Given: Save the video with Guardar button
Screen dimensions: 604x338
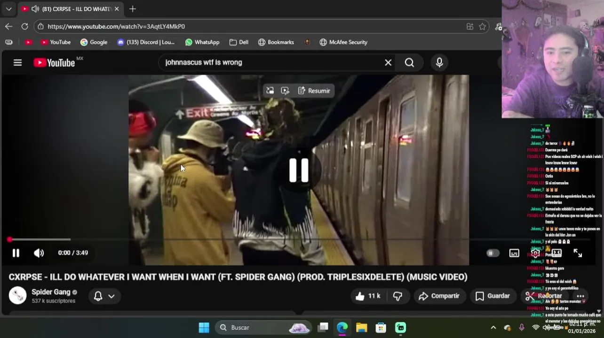Looking at the screenshot, I should point(493,296).
